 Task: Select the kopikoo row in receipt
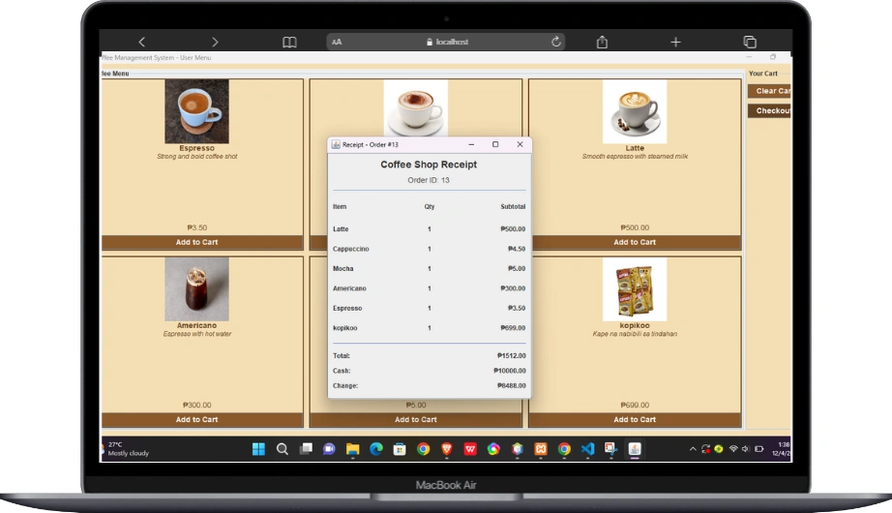click(429, 328)
